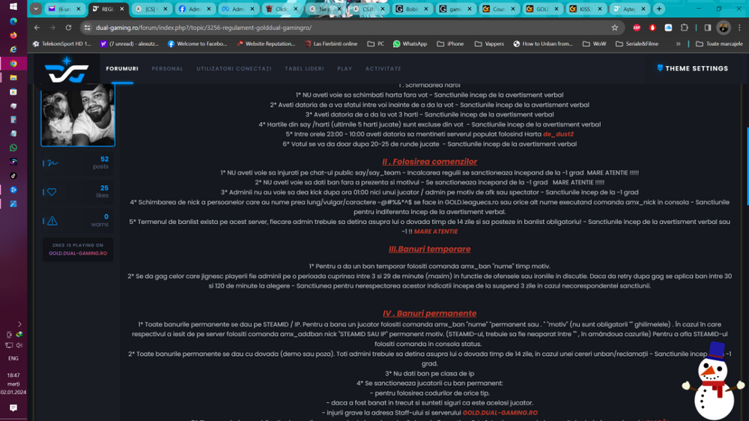Open the Website Reputation bookmark

(266, 43)
